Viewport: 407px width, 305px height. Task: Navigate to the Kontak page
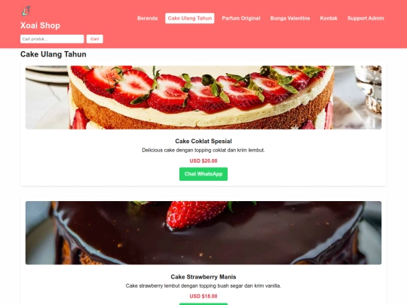coord(329,18)
